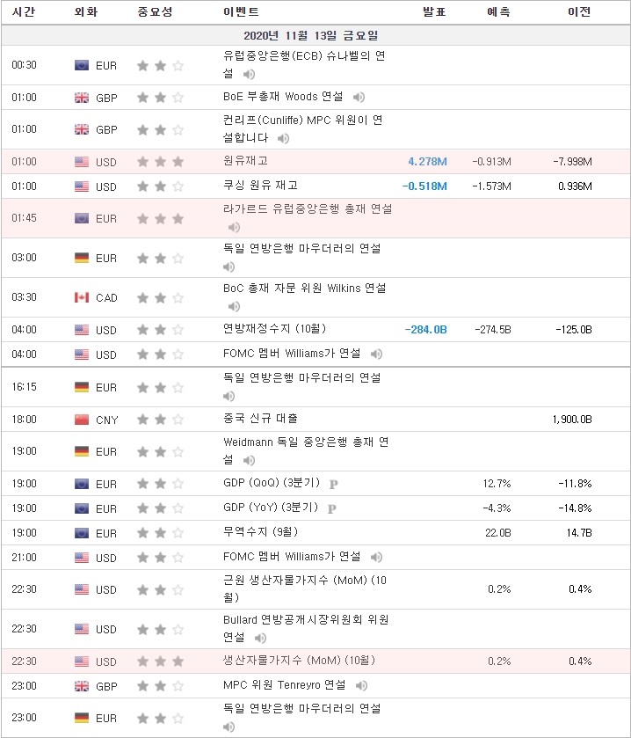Click preliminary P icon on GDP (YoY)
The height and width of the screenshot is (738, 631).
tap(331, 508)
